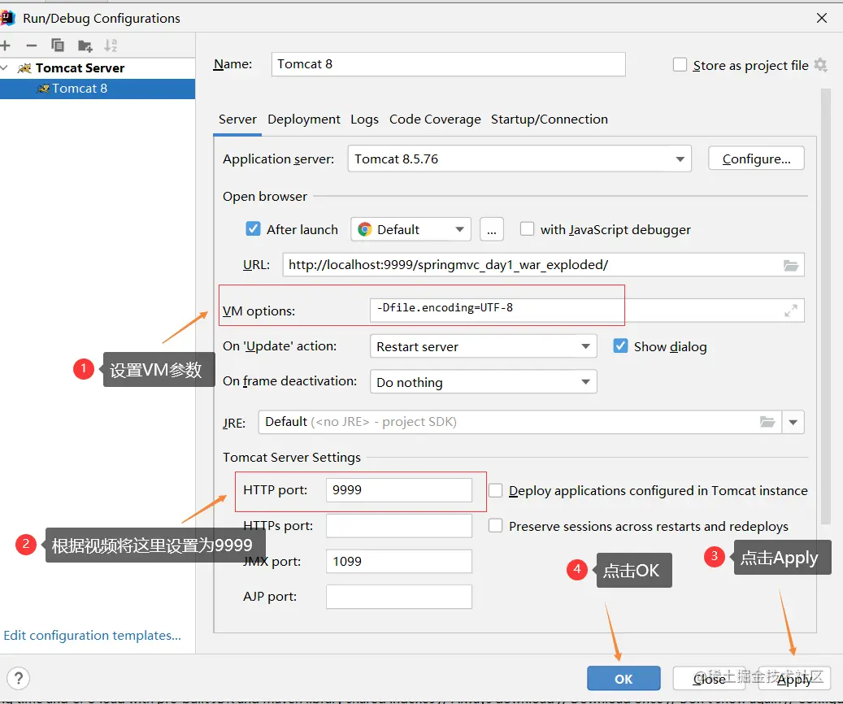Collapse the Tomcat Server tree node

point(4,67)
